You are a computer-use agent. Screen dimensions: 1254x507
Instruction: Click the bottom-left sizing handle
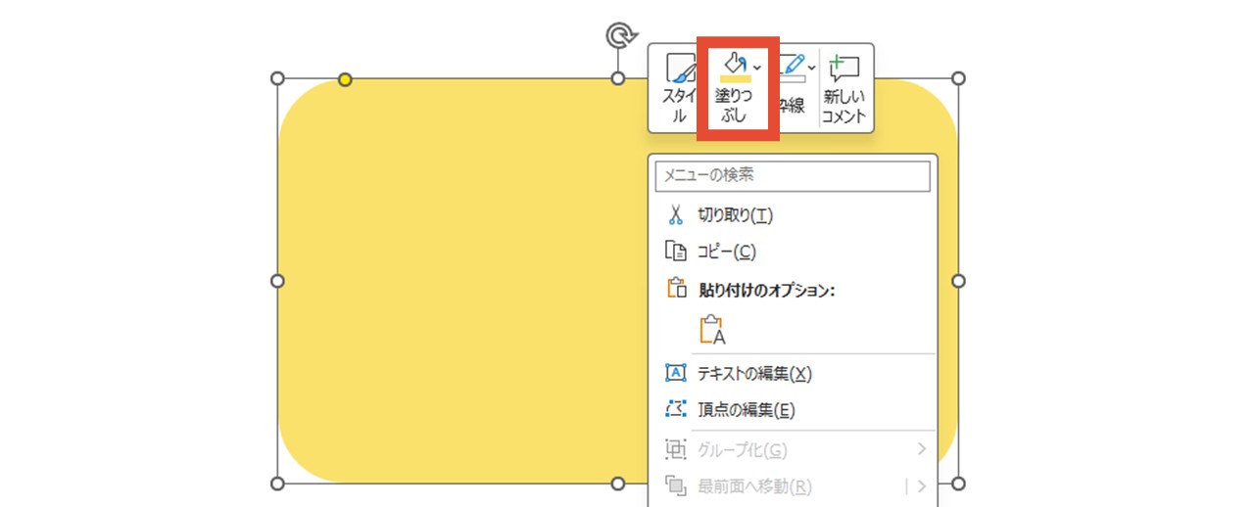click(x=277, y=484)
